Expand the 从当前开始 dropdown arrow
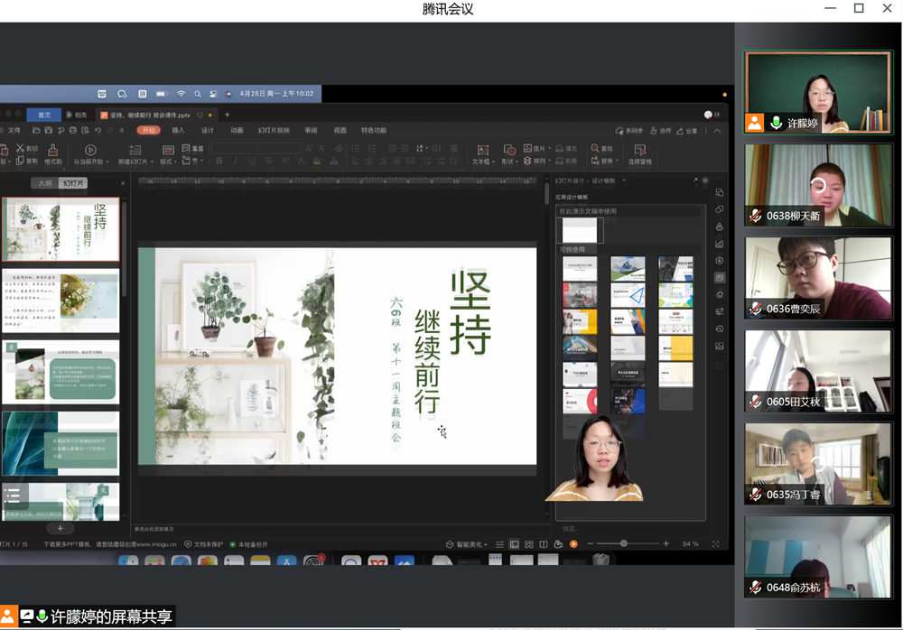 (107, 162)
